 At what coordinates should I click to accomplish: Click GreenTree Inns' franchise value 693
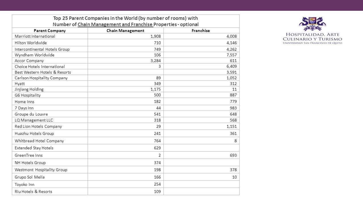[x=233, y=155]
